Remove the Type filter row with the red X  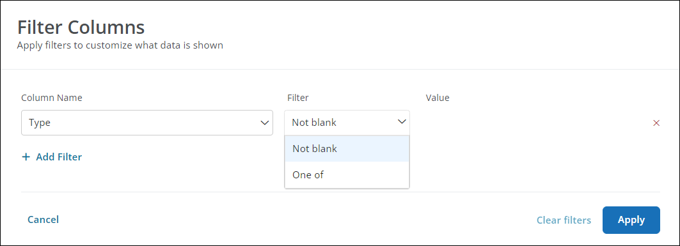pyautogui.click(x=656, y=123)
